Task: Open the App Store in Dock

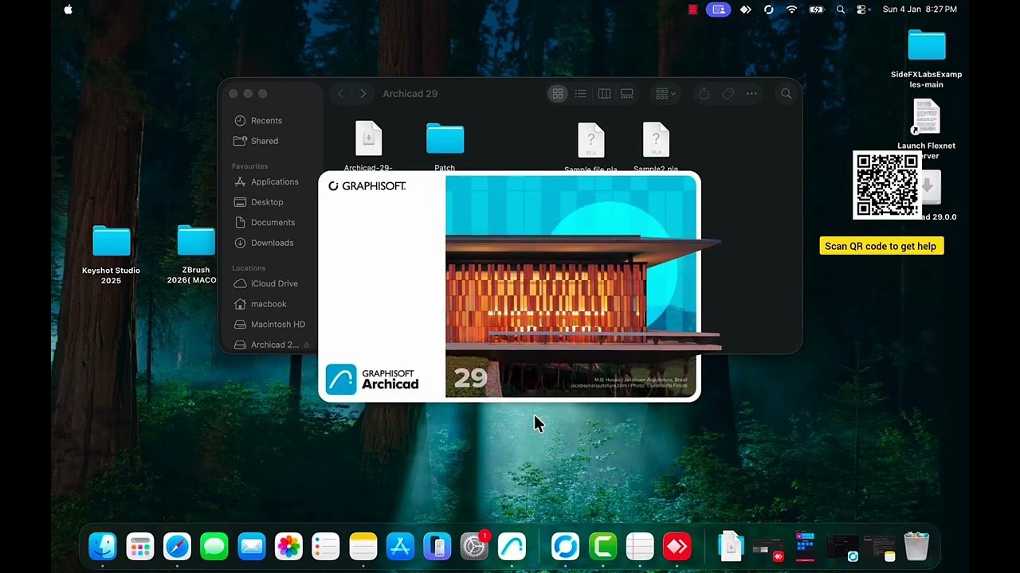Action: pos(400,547)
